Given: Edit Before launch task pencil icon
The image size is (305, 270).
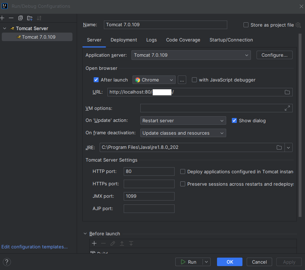Looking at the screenshot, I should (x=113, y=243).
